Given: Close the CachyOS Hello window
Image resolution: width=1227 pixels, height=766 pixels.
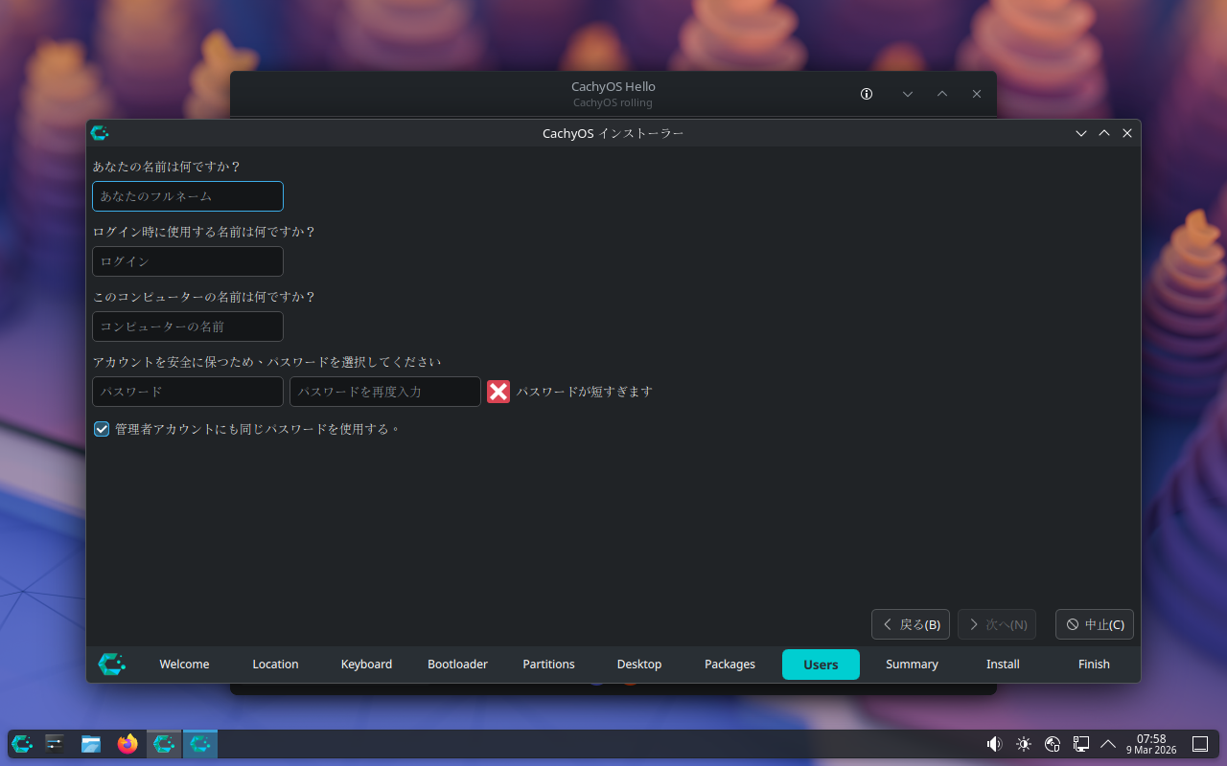Looking at the screenshot, I should (977, 94).
